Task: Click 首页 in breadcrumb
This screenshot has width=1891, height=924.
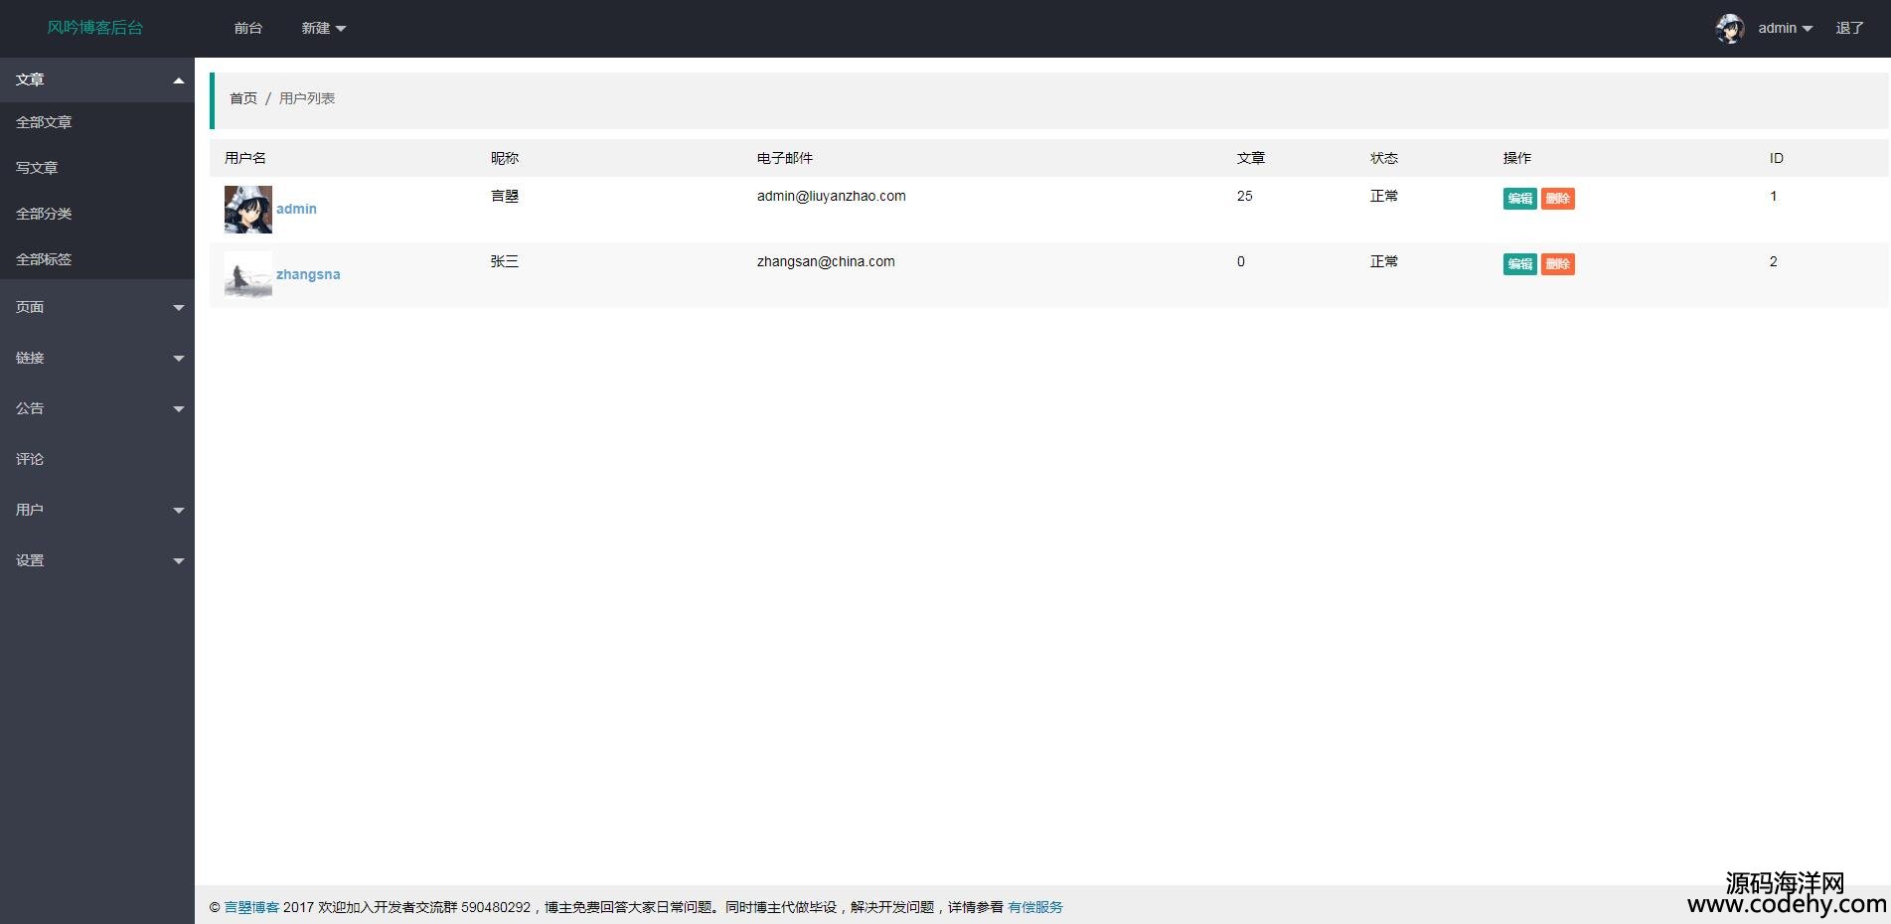Action: 243,98
